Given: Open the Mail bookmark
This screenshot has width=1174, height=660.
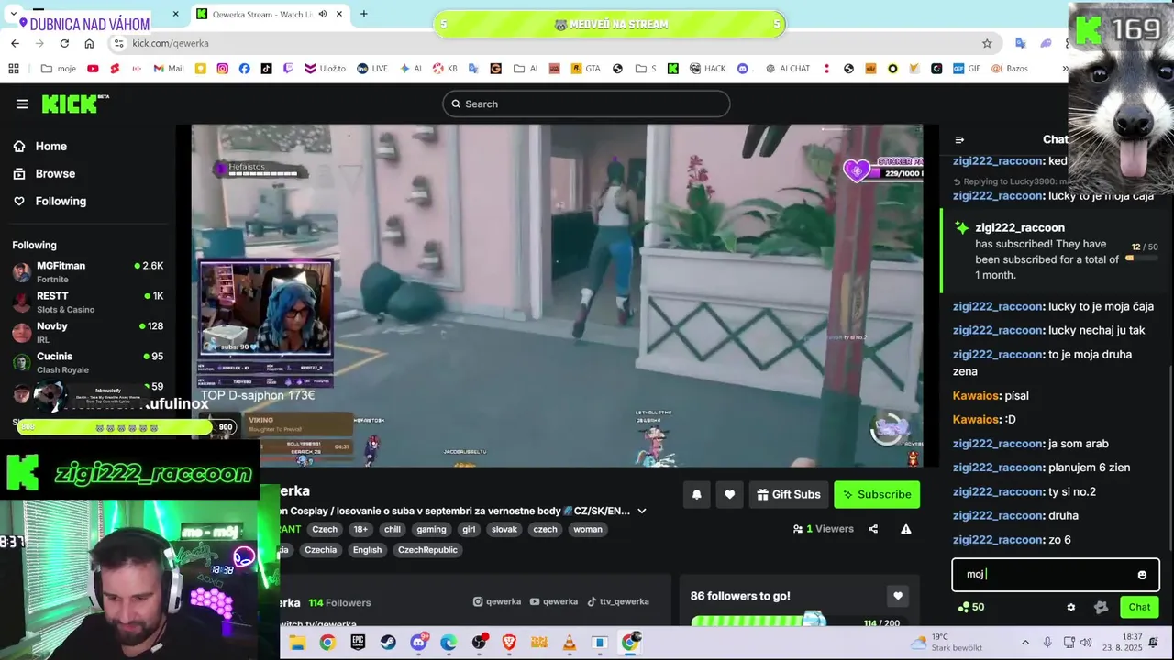Looking at the screenshot, I should (169, 69).
